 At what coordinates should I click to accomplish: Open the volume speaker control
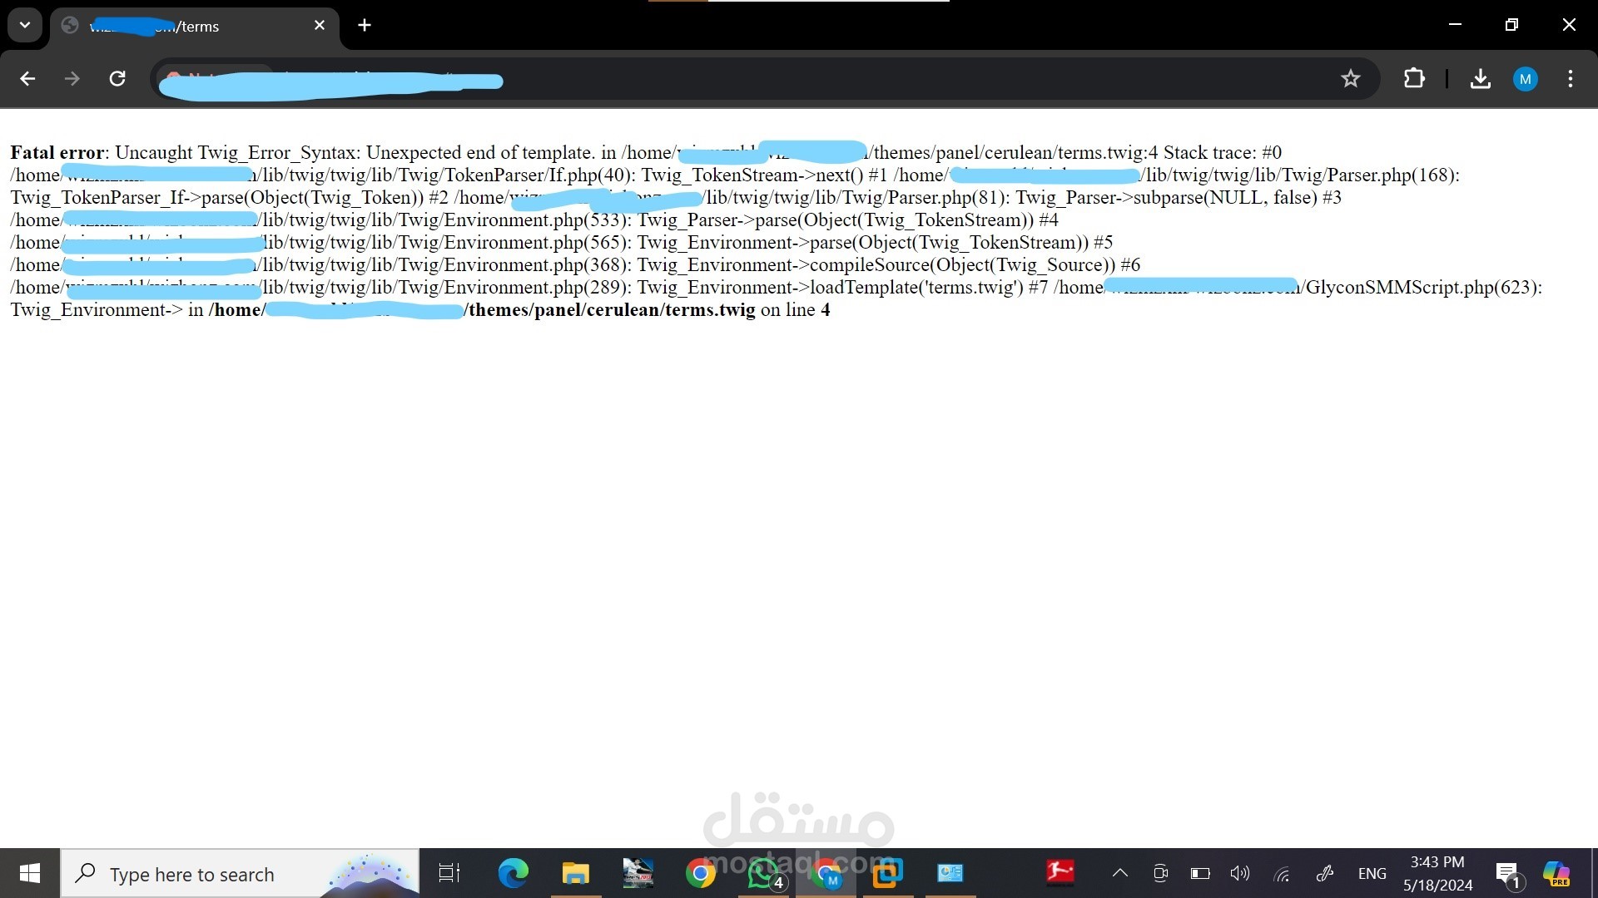(x=1240, y=873)
